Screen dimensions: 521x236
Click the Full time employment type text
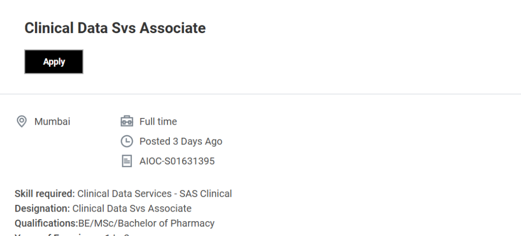[158, 122]
